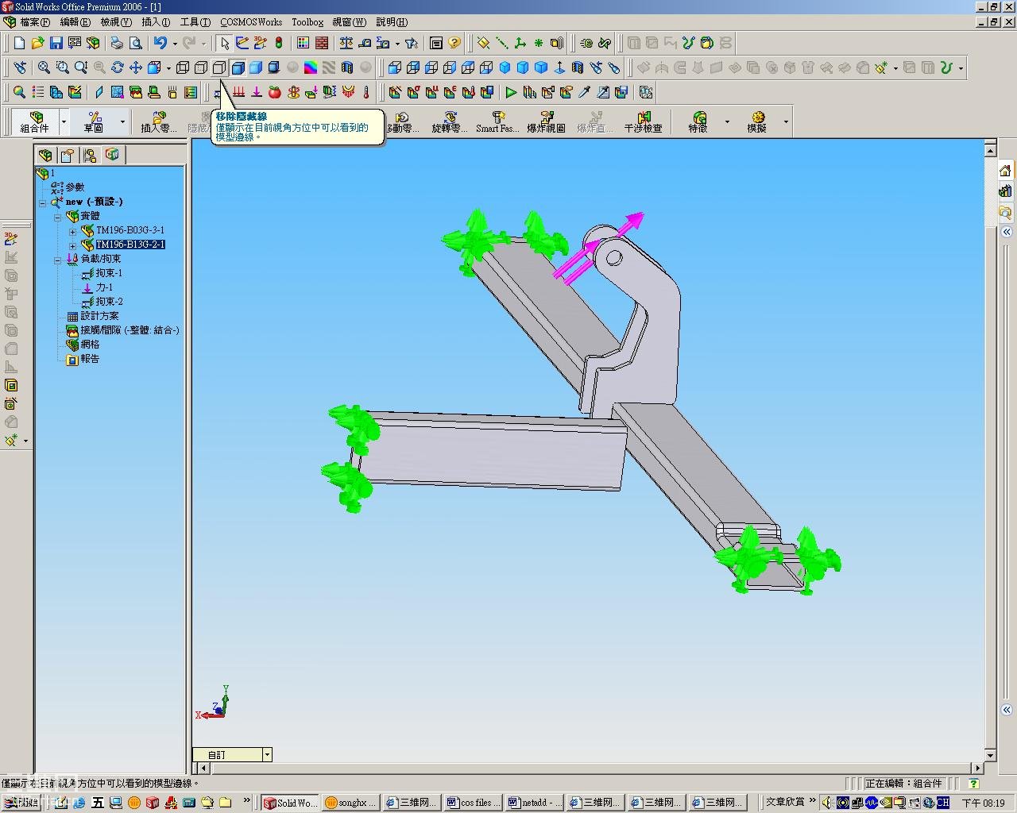This screenshot has width=1017, height=813.
Task: Toggle Shaded With Edges display mode
Action: pos(238,67)
